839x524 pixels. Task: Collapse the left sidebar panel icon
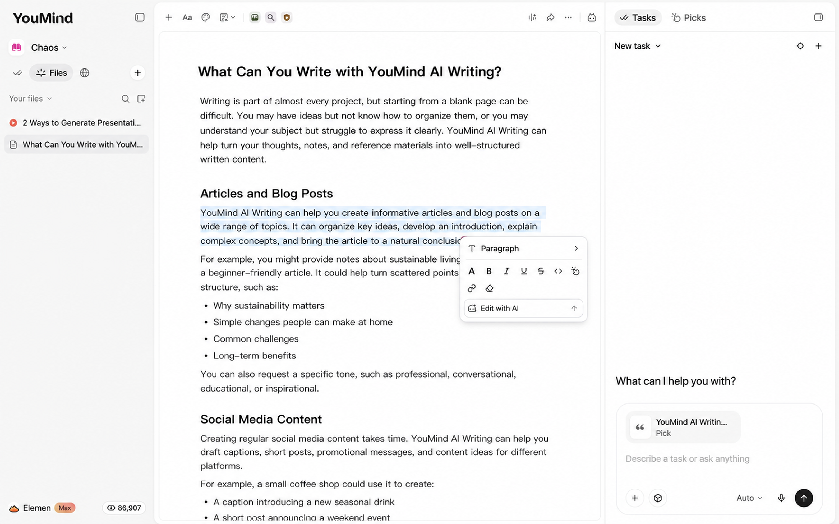(140, 17)
